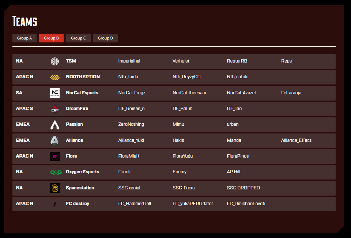Click player name FC_HammerDrill

tap(135, 204)
